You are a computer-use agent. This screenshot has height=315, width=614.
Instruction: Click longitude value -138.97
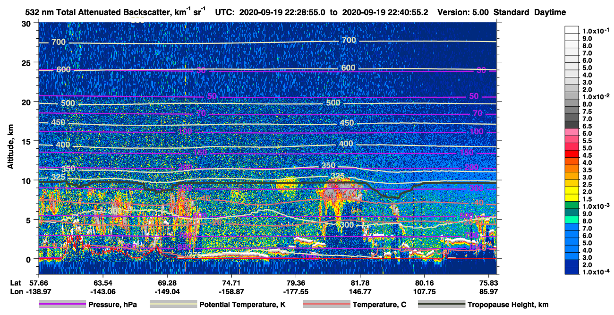click(x=38, y=292)
